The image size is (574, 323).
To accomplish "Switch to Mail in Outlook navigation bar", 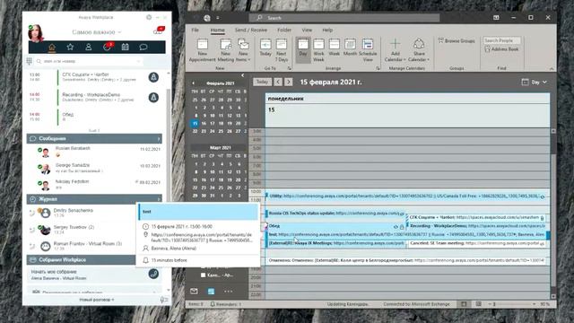I will (x=194, y=291).
